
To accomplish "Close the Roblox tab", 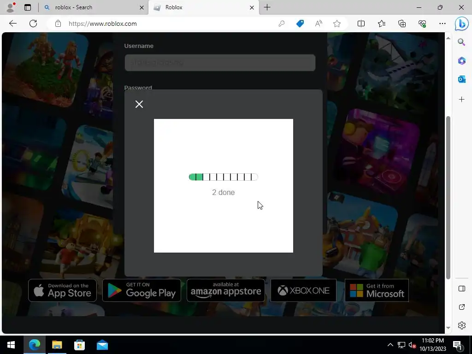I will [252, 7].
